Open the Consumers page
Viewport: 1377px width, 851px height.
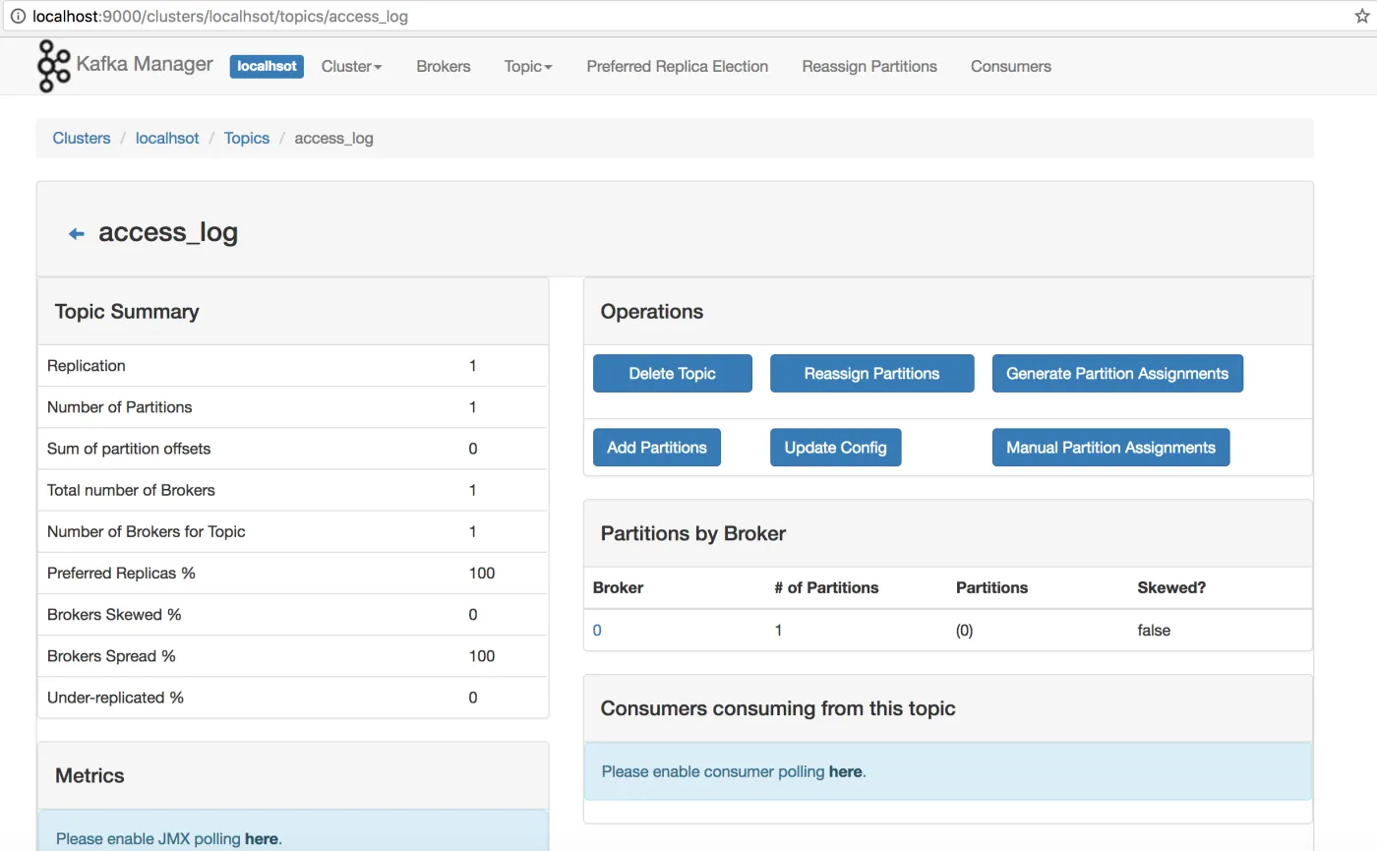[x=1011, y=66]
